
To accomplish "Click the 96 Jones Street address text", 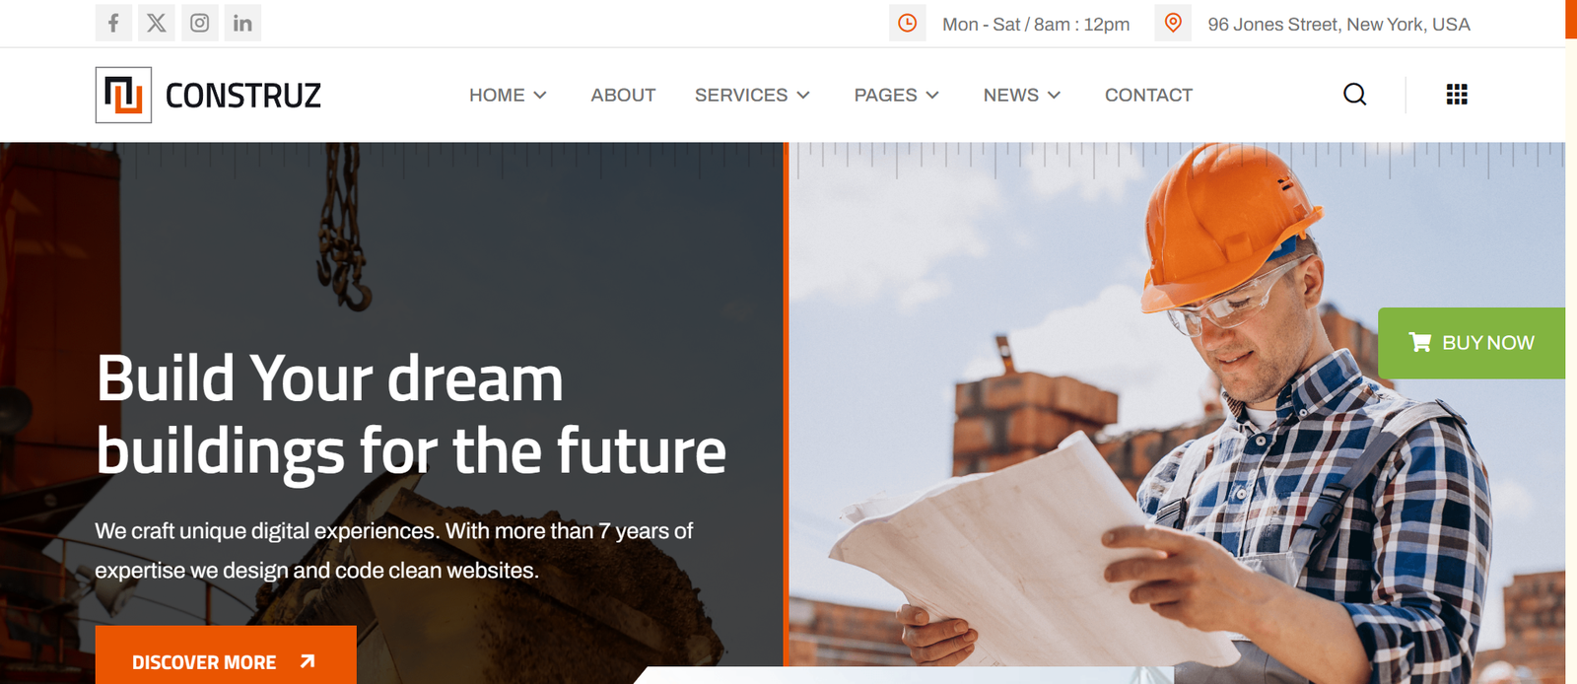I will tap(1338, 24).
